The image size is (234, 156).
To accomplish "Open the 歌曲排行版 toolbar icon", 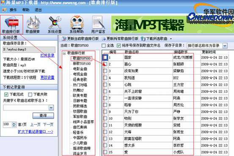I will click(x=11, y=25).
